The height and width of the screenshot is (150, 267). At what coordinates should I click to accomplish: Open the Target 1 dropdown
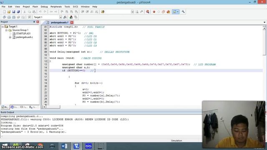pos(60,17)
